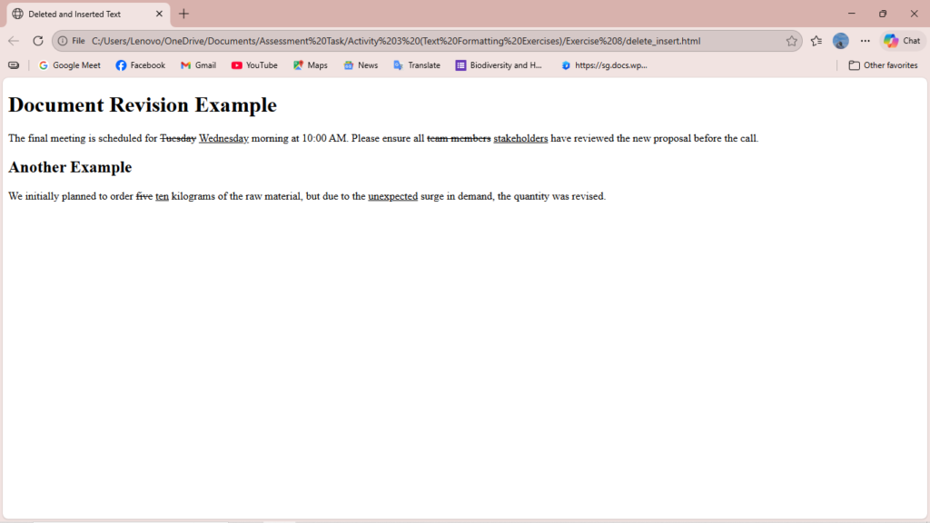
Task: Close the Deleted and Inserted Text tab
Action: click(x=159, y=14)
